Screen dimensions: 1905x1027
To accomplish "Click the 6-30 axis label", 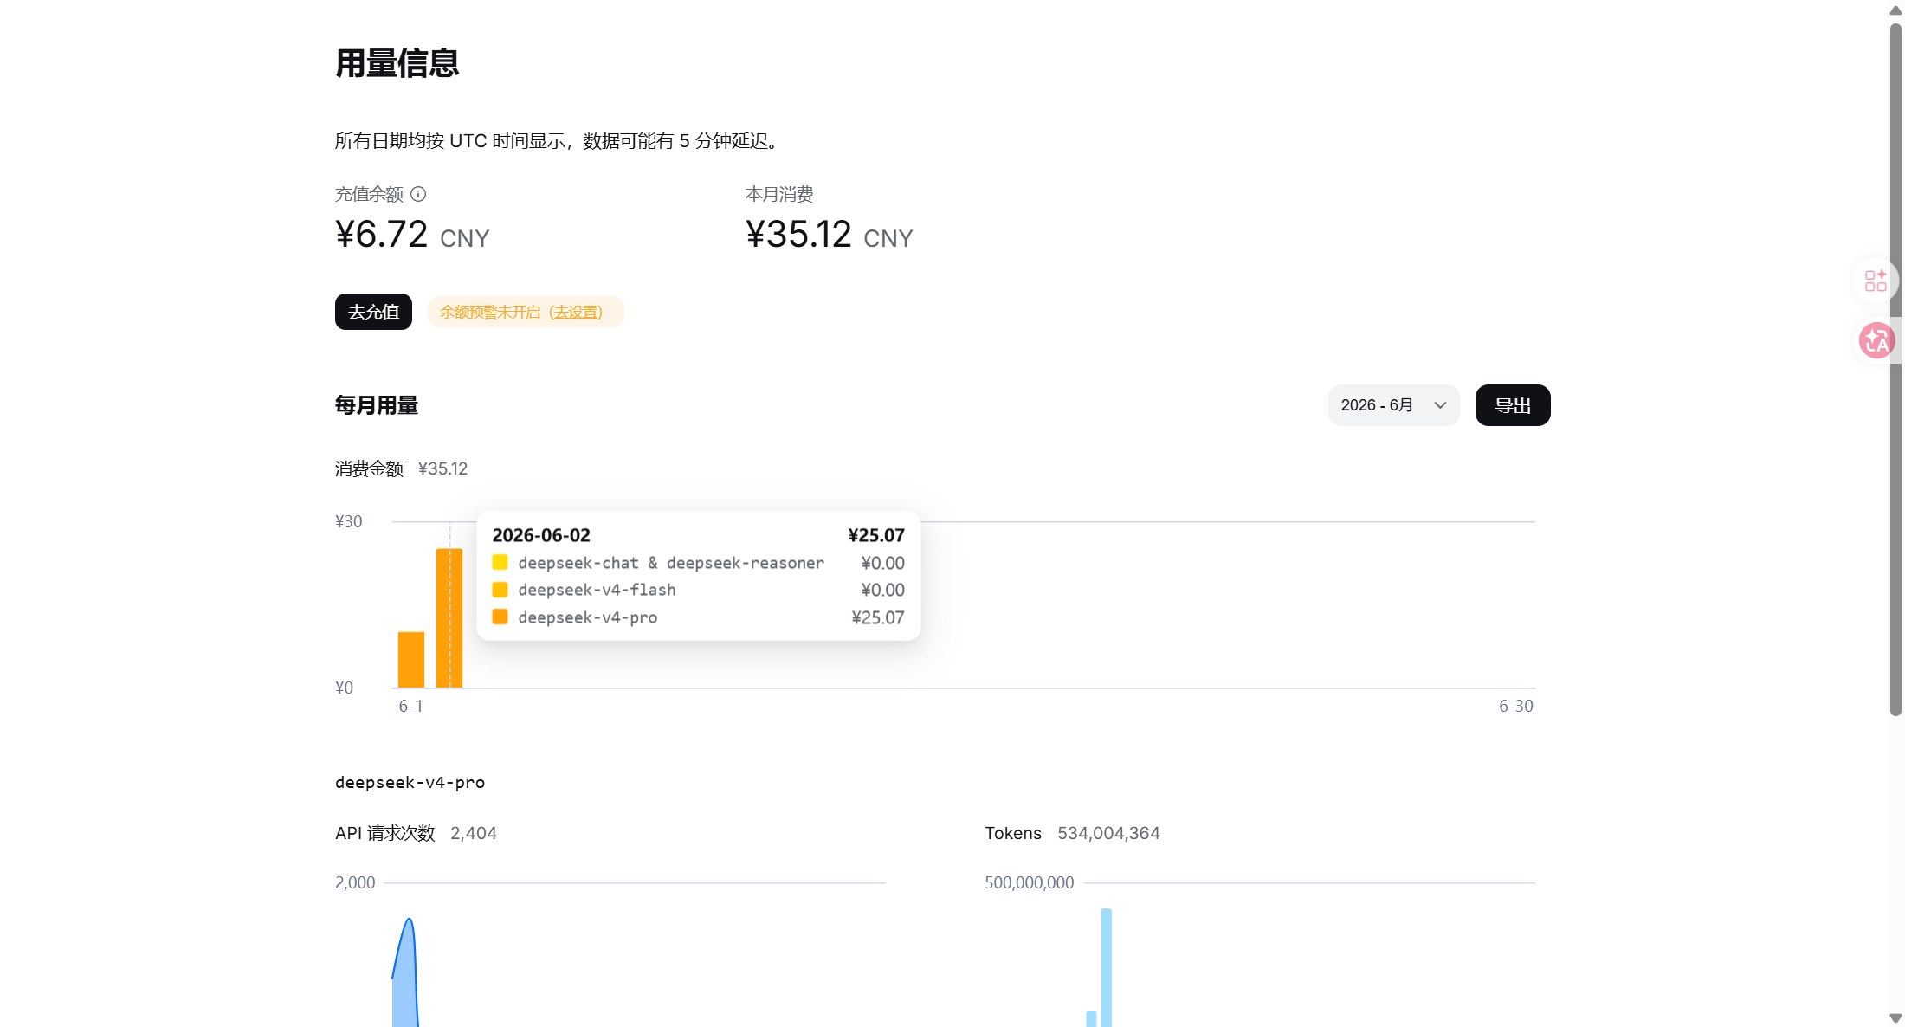I will coord(1516,707).
